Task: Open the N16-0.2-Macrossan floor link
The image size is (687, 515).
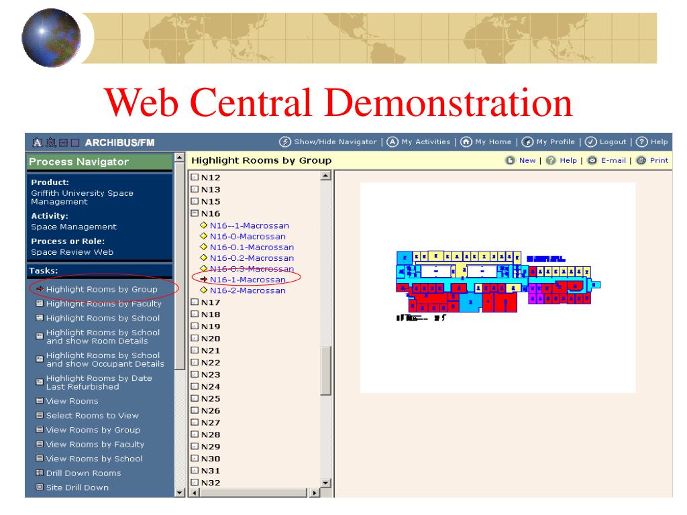Action: pos(252,258)
